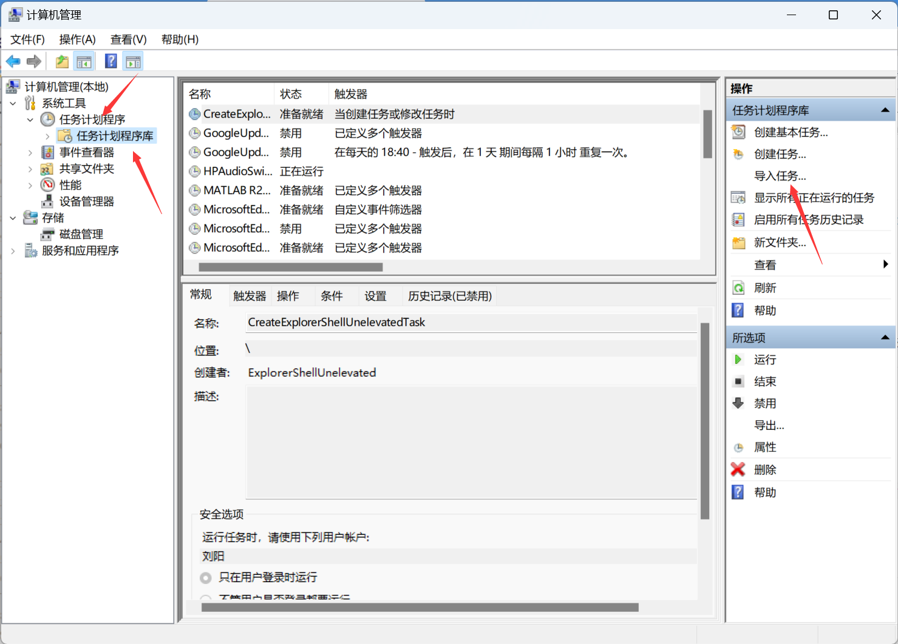Switch to the 条件 tab
898x644 pixels.
332,296
